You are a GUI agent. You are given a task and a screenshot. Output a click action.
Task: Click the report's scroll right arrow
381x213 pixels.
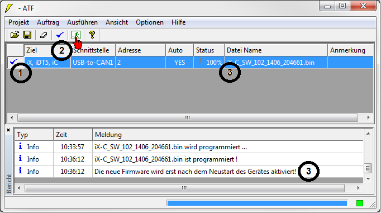click(359, 188)
